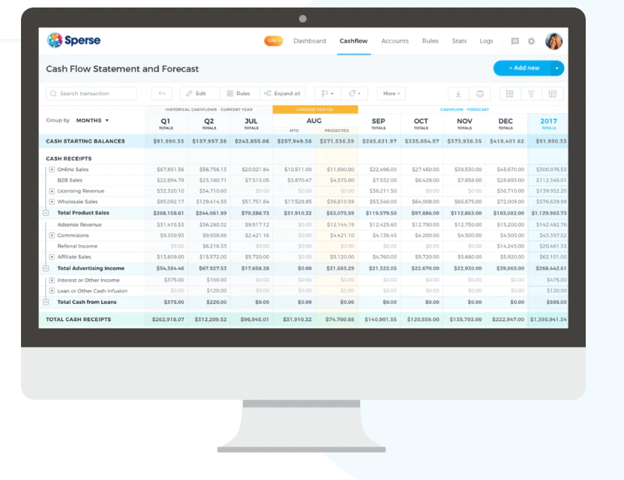Select the NOV totals column header
Image resolution: width=624 pixels, height=480 pixels.
pyautogui.click(x=464, y=124)
